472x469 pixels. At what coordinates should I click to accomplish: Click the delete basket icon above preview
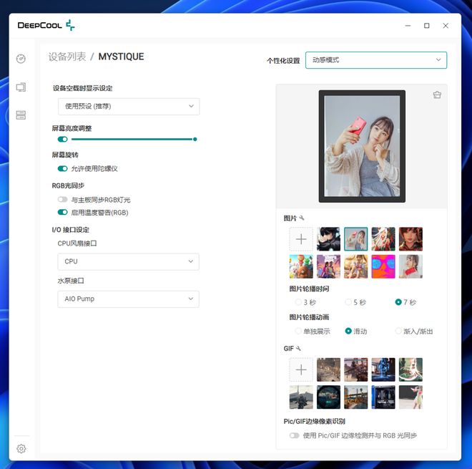click(437, 95)
